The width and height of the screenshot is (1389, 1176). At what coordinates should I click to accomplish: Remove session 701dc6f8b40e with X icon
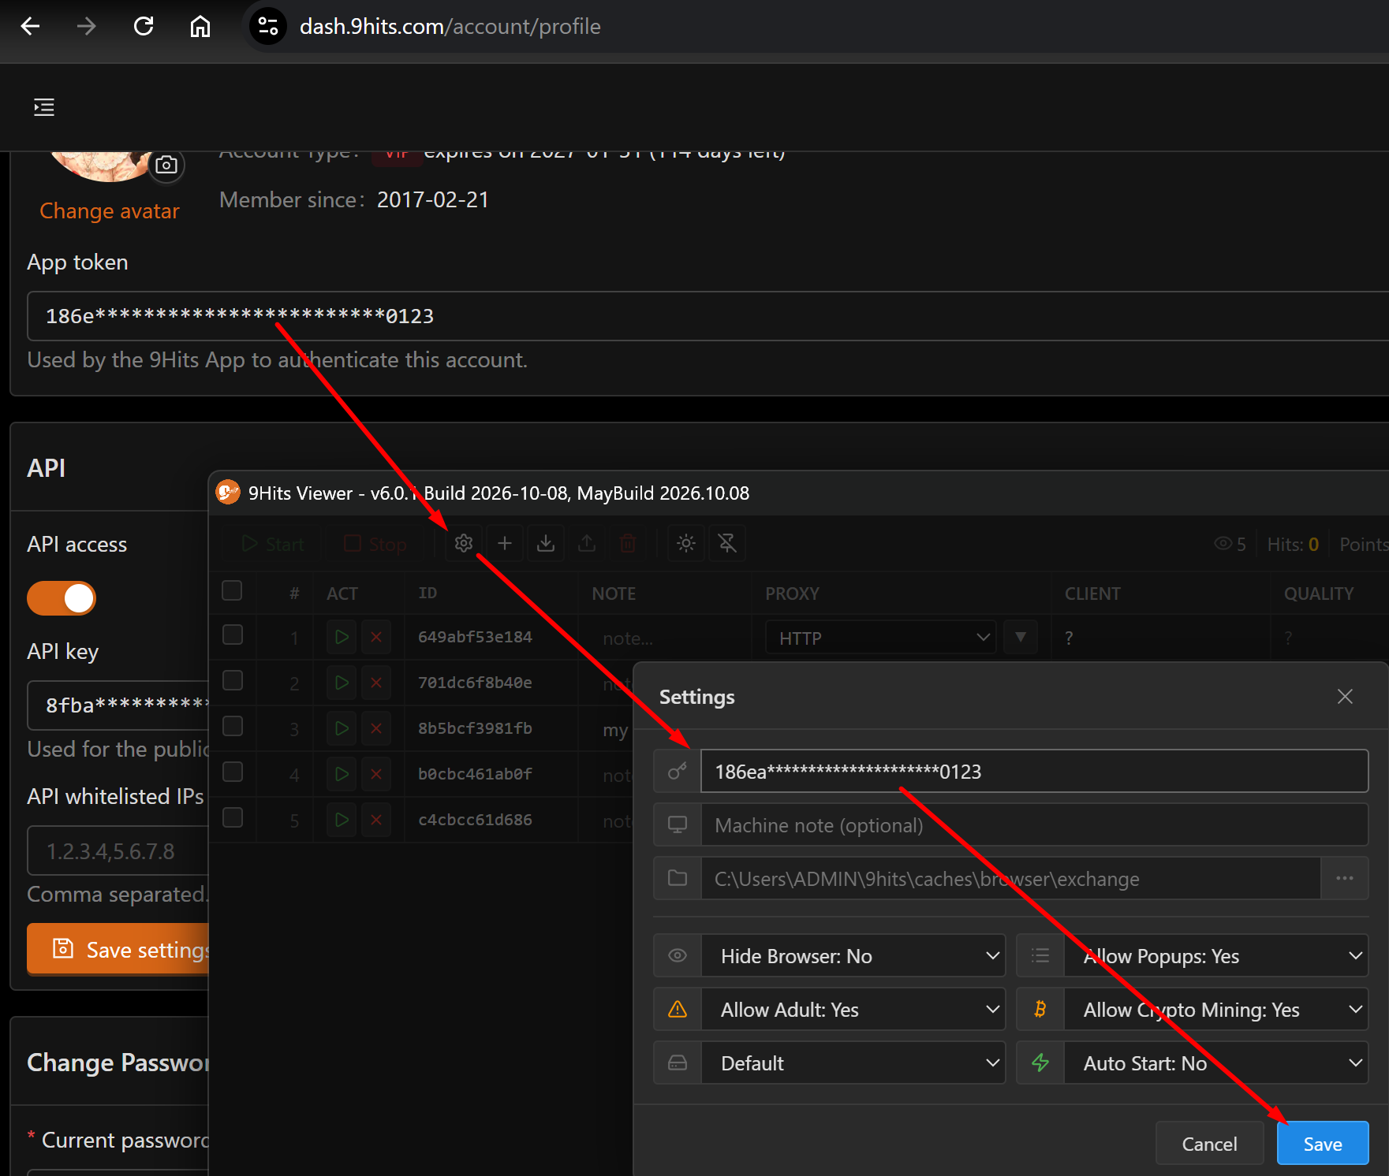click(x=376, y=683)
